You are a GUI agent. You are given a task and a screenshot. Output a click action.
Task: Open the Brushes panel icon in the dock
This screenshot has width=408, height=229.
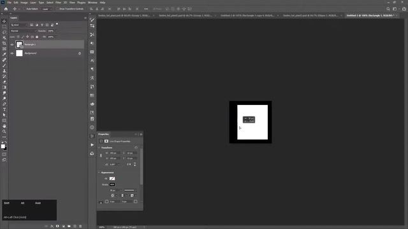click(92, 20)
